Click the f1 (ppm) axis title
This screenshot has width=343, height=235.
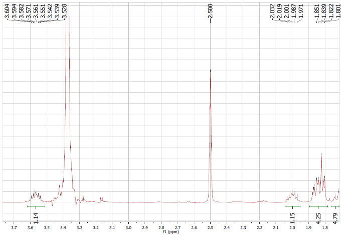(171, 232)
